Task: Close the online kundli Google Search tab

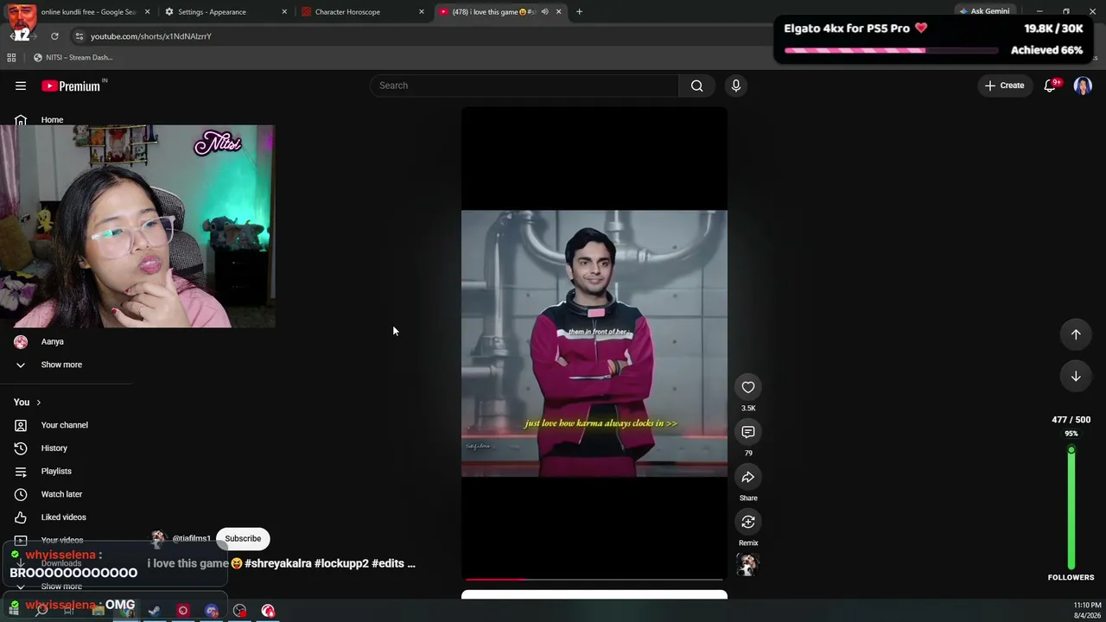Action: pos(147,12)
